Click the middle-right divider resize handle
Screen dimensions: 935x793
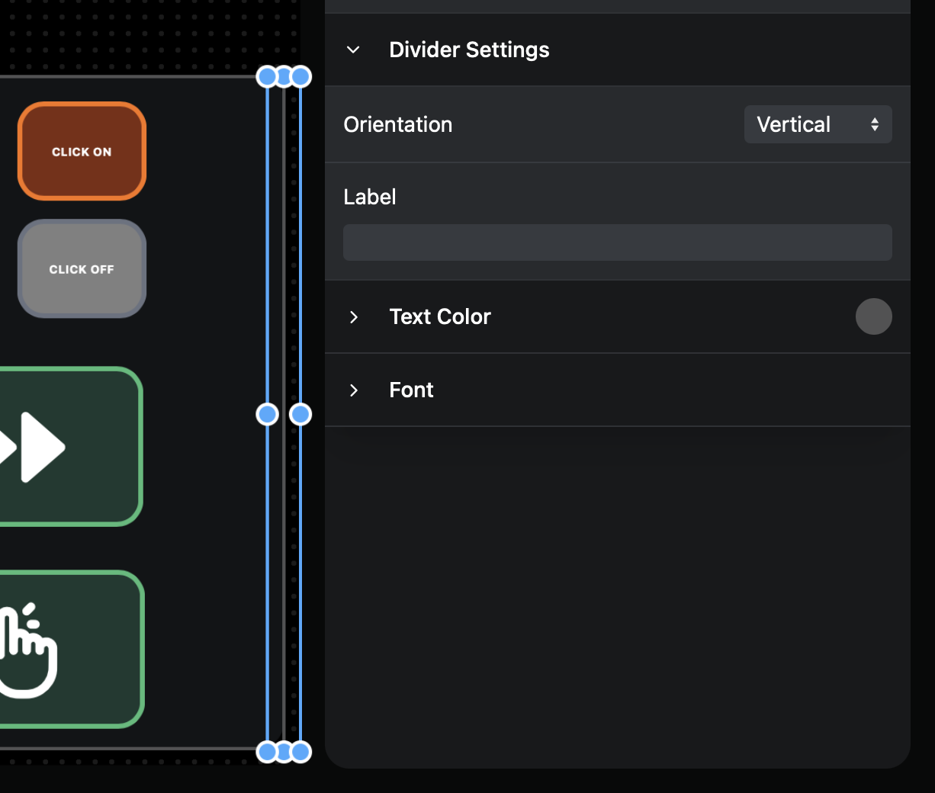(300, 414)
